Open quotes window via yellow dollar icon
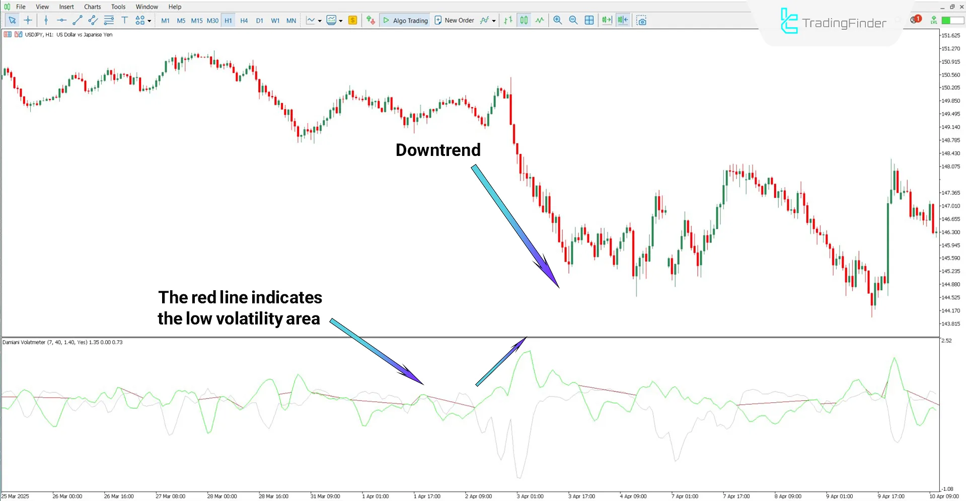Viewport: 966px width, 501px height. coord(352,20)
